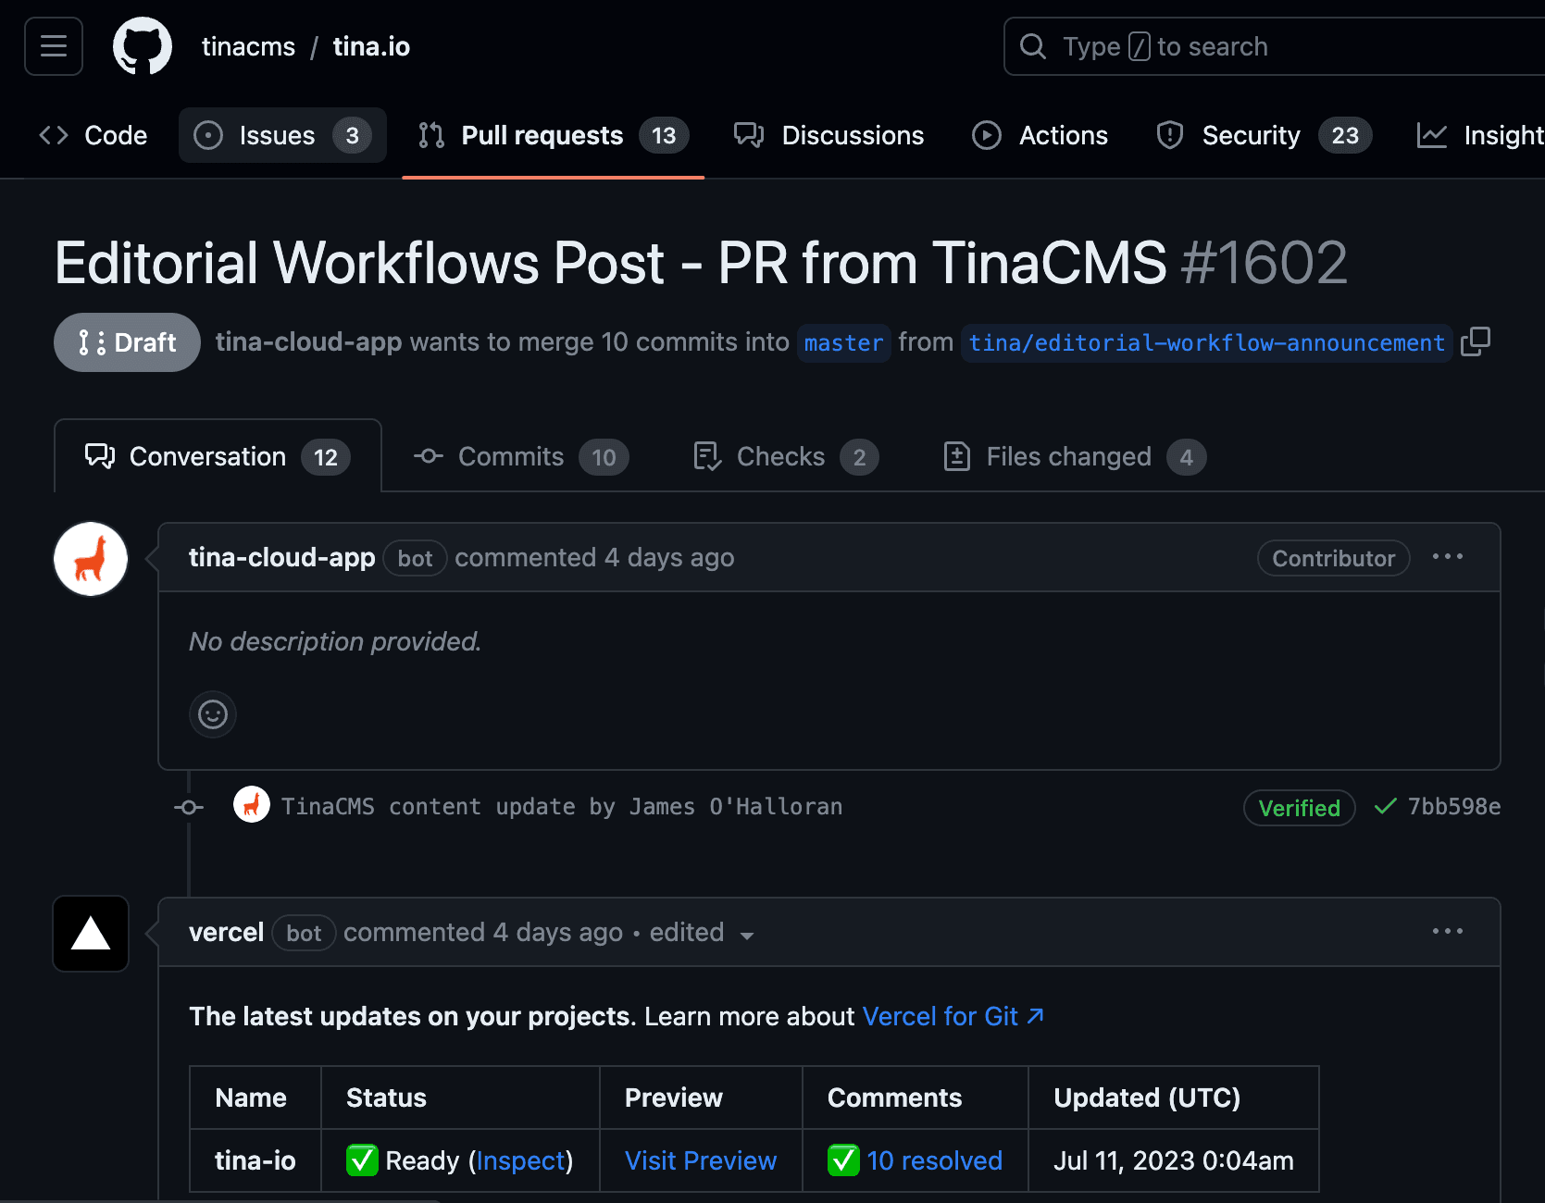
Task: Open the tina-cloud-app llama avatar
Action: 91,559
